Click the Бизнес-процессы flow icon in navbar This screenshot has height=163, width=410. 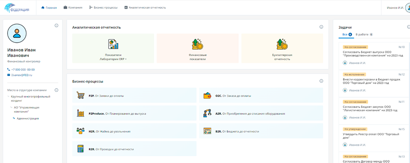(x=90, y=8)
